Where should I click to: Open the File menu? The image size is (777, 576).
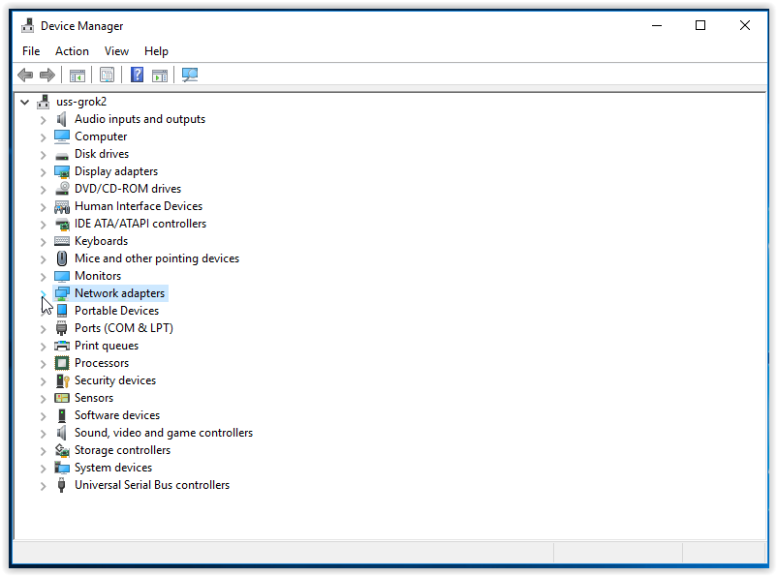tap(31, 51)
